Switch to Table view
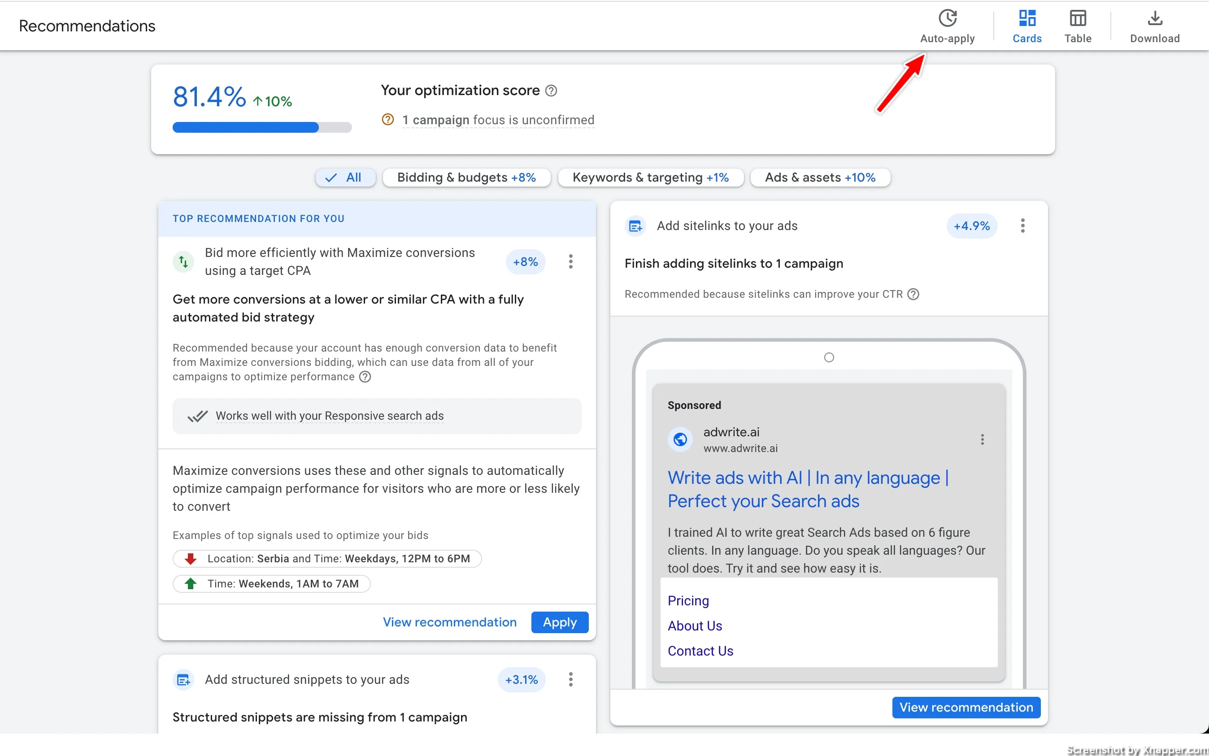 pyautogui.click(x=1078, y=26)
